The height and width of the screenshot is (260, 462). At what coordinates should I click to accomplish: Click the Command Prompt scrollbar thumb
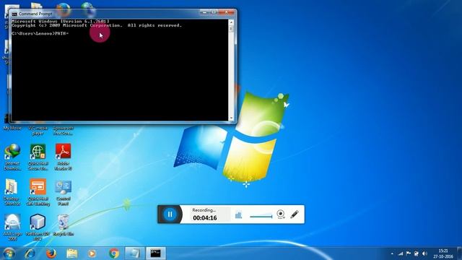coord(231,29)
